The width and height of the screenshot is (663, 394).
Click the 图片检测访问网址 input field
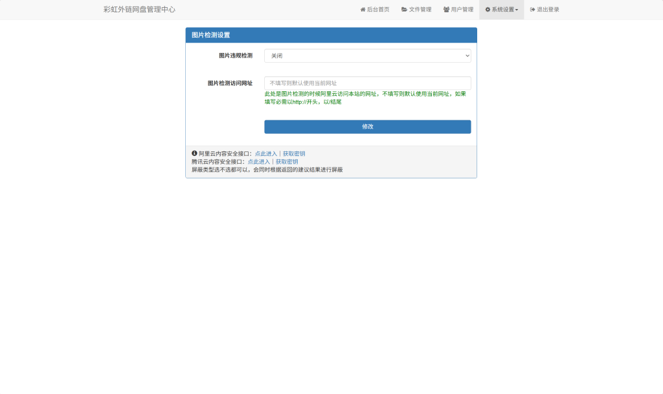click(x=367, y=83)
